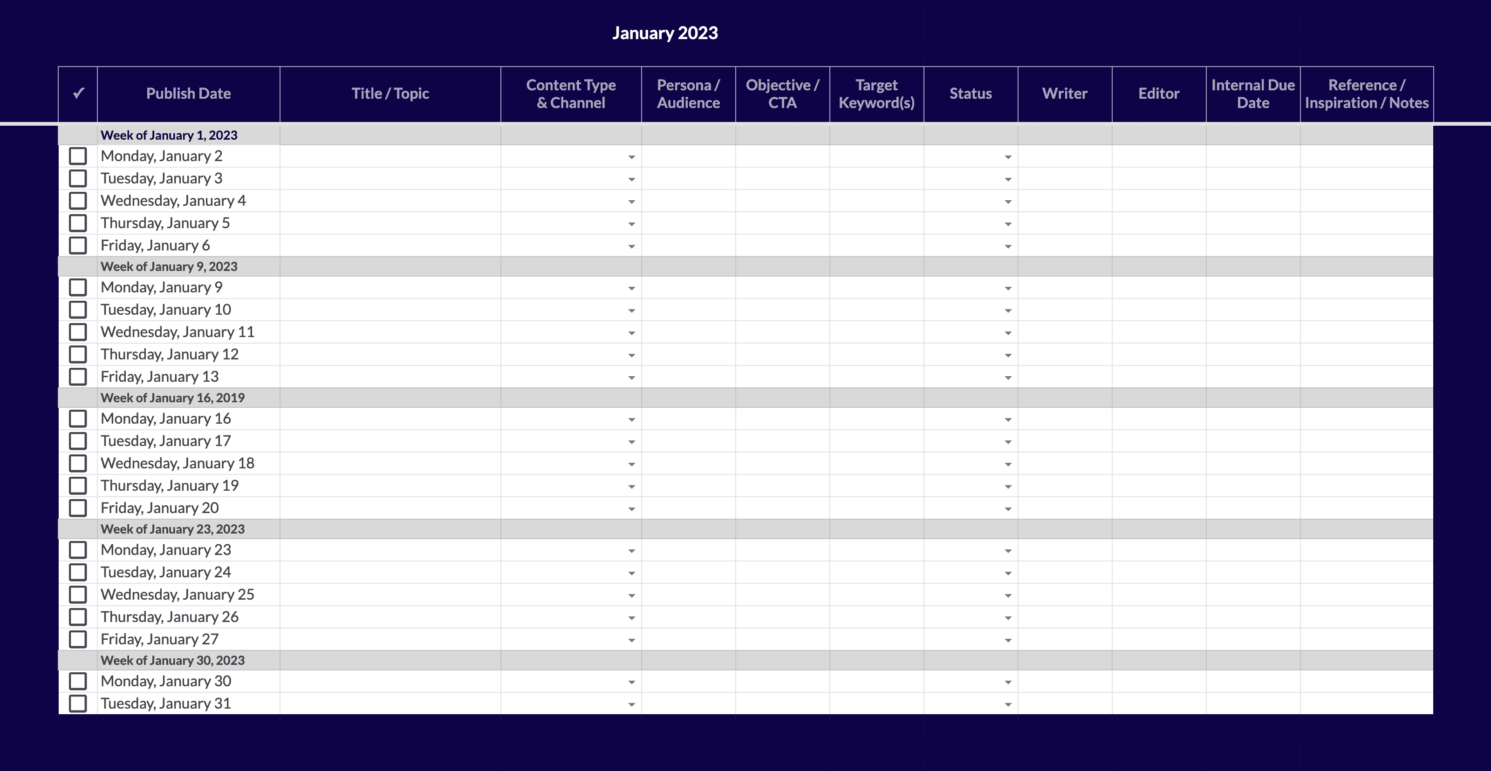Open Content Type dropdown for January 2
Viewport: 1491px width, 771px height.
[x=631, y=157]
